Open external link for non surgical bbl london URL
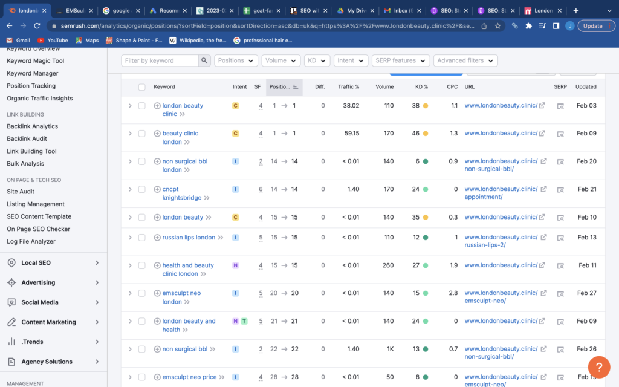The image size is (619, 387). pyautogui.click(x=543, y=161)
